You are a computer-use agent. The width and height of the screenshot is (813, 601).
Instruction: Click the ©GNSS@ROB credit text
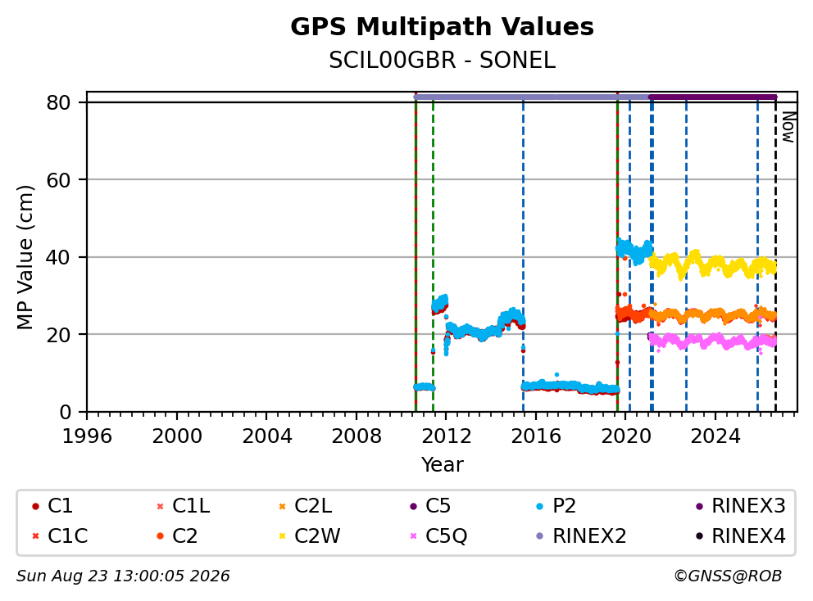728,576
